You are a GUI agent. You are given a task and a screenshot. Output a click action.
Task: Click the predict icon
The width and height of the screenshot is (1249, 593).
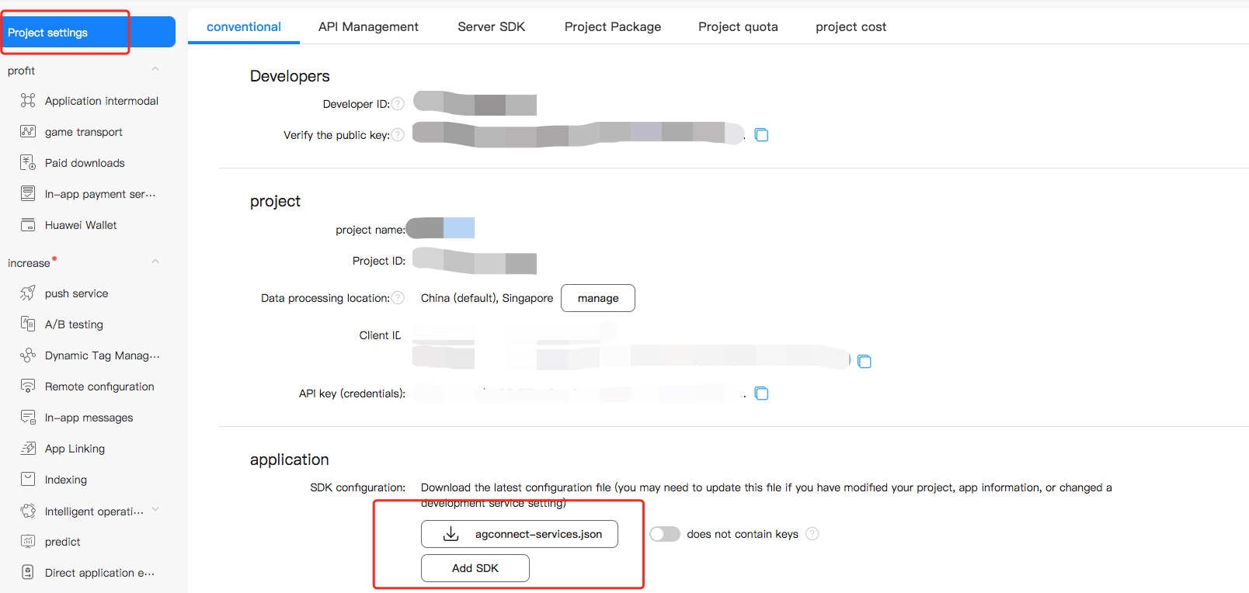point(28,541)
